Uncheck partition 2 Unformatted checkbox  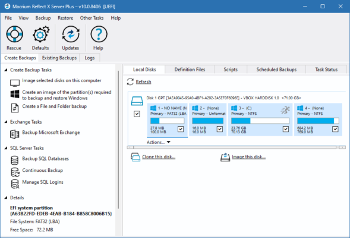tap(220, 129)
